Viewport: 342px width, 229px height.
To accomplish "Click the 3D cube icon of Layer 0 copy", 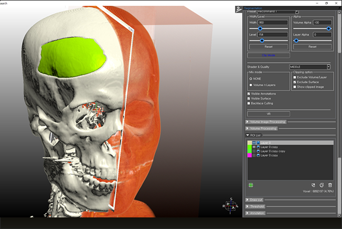I will 258,147.
